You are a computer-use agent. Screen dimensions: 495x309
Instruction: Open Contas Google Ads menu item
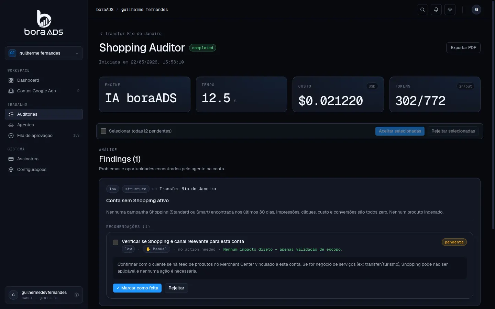coord(44,91)
